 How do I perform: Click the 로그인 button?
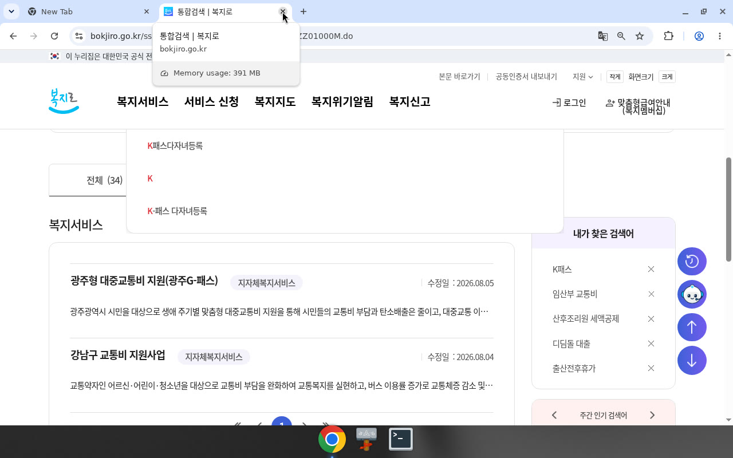[x=569, y=103]
